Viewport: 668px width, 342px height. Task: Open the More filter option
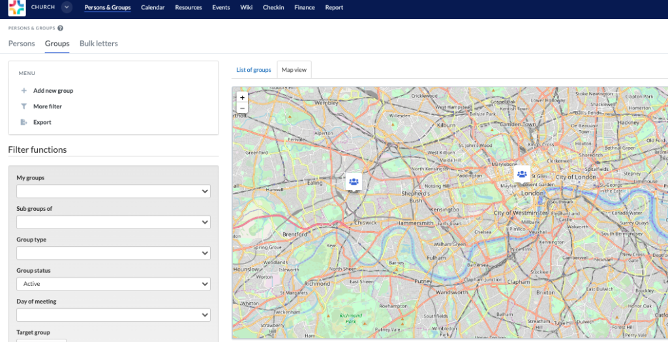point(48,106)
